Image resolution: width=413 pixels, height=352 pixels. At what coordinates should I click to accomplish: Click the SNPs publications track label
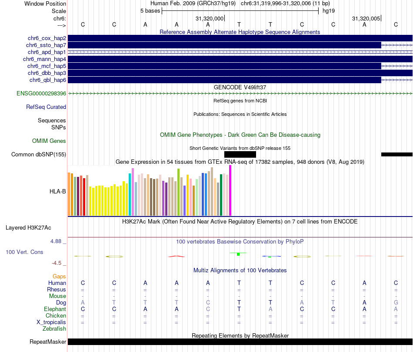59,127
